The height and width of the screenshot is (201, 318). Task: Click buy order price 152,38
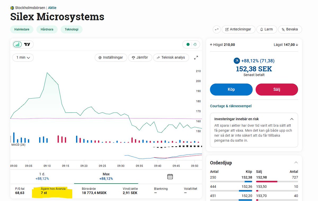point(247,177)
